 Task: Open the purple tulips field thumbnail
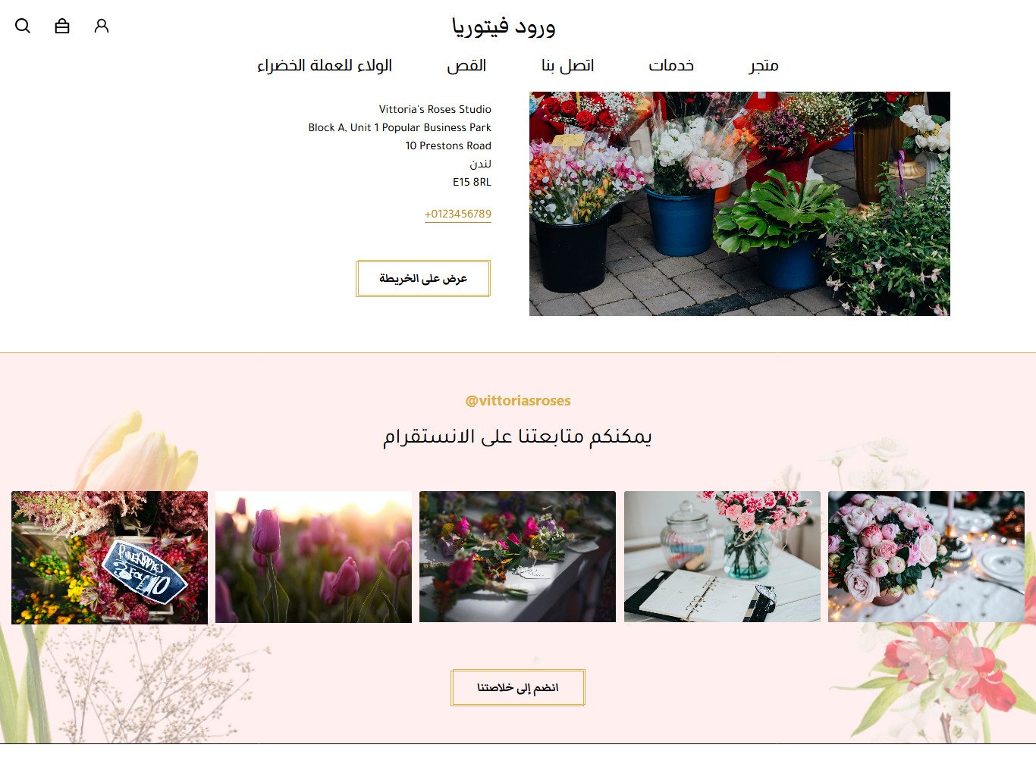click(313, 557)
